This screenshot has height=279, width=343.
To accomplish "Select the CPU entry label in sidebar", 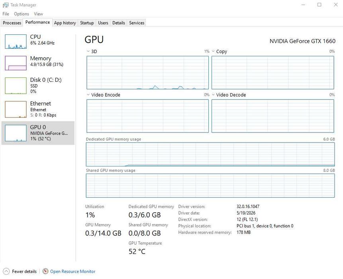I will (x=35, y=37).
